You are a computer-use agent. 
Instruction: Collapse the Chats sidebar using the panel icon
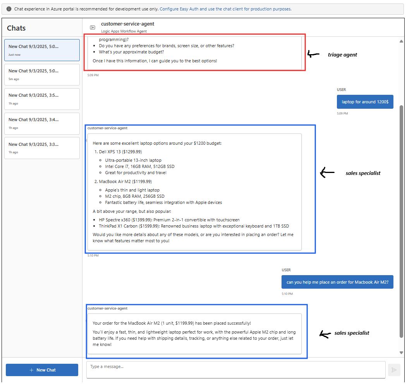click(x=93, y=27)
